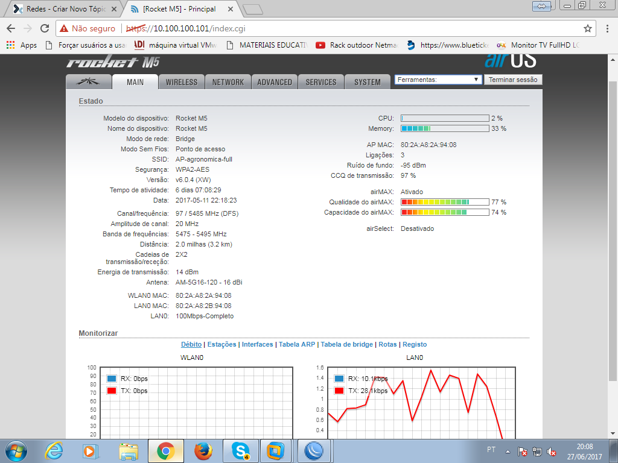Close the Redes - Criar Novo Tópico tab
Image resolution: width=618 pixels, height=463 pixels.
[x=114, y=9]
